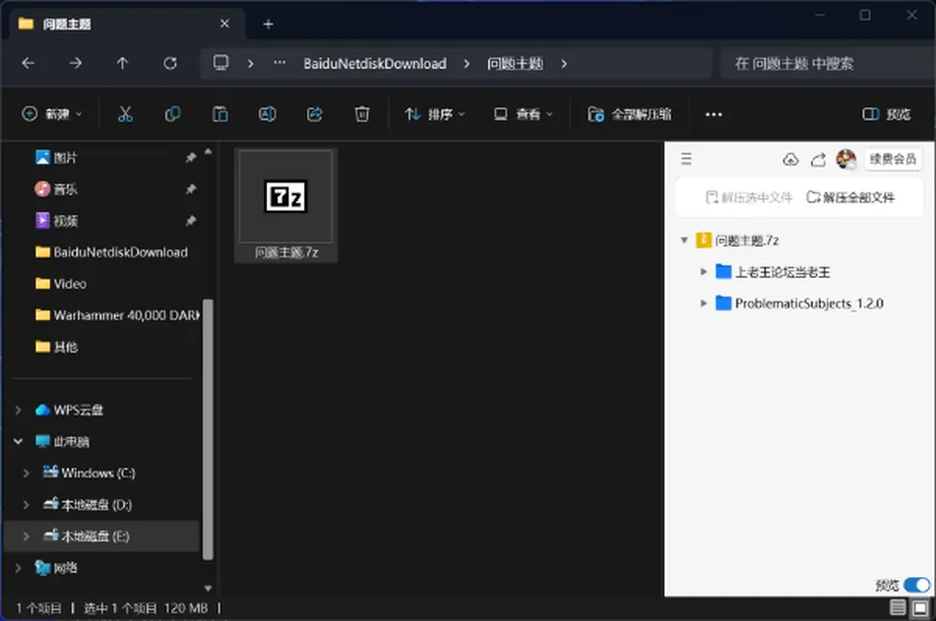Open the hamburger menu in preview pane
This screenshot has height=621, width=936.
point(686,159)
